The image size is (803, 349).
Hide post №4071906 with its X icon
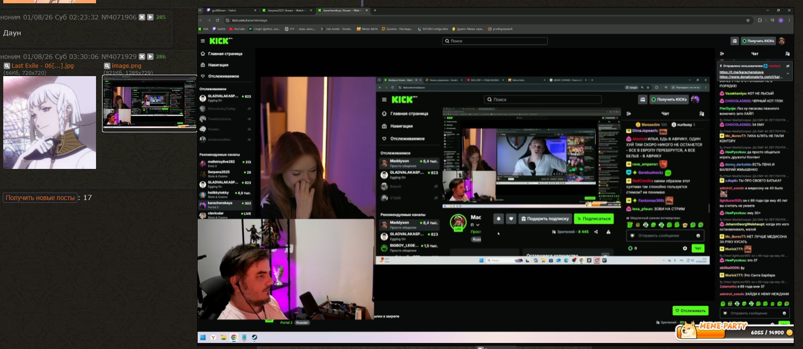(142, 17)
